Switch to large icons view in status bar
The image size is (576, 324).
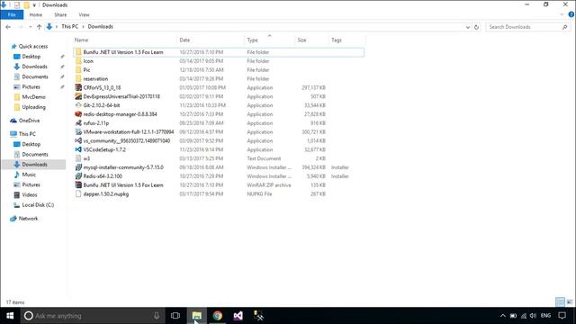point(570,302)
